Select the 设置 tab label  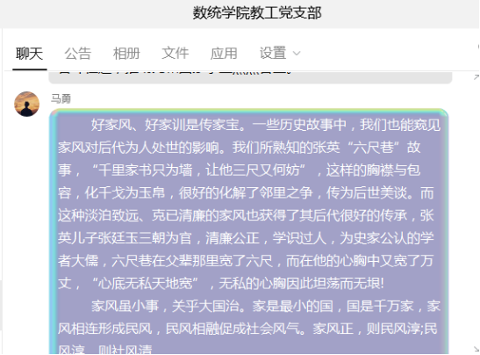click(273, 54)
